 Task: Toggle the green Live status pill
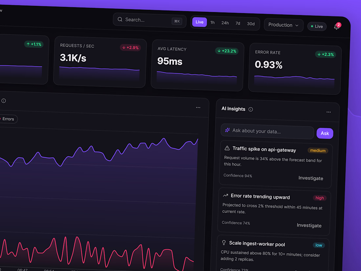pyautogui.click(x=317, y=27)
